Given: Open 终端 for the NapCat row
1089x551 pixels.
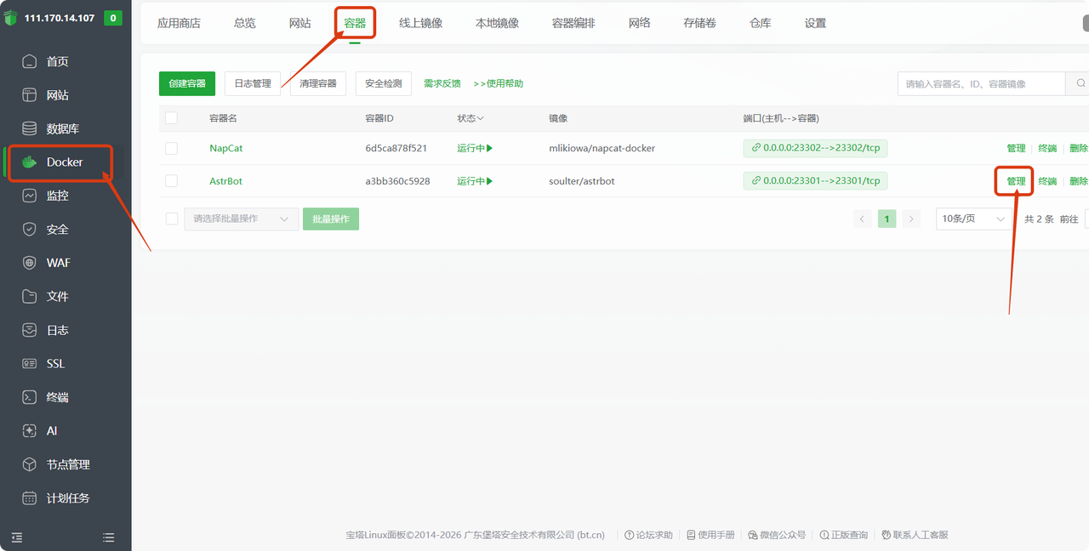Looking at the screenshot, I should click(1047, 148).
